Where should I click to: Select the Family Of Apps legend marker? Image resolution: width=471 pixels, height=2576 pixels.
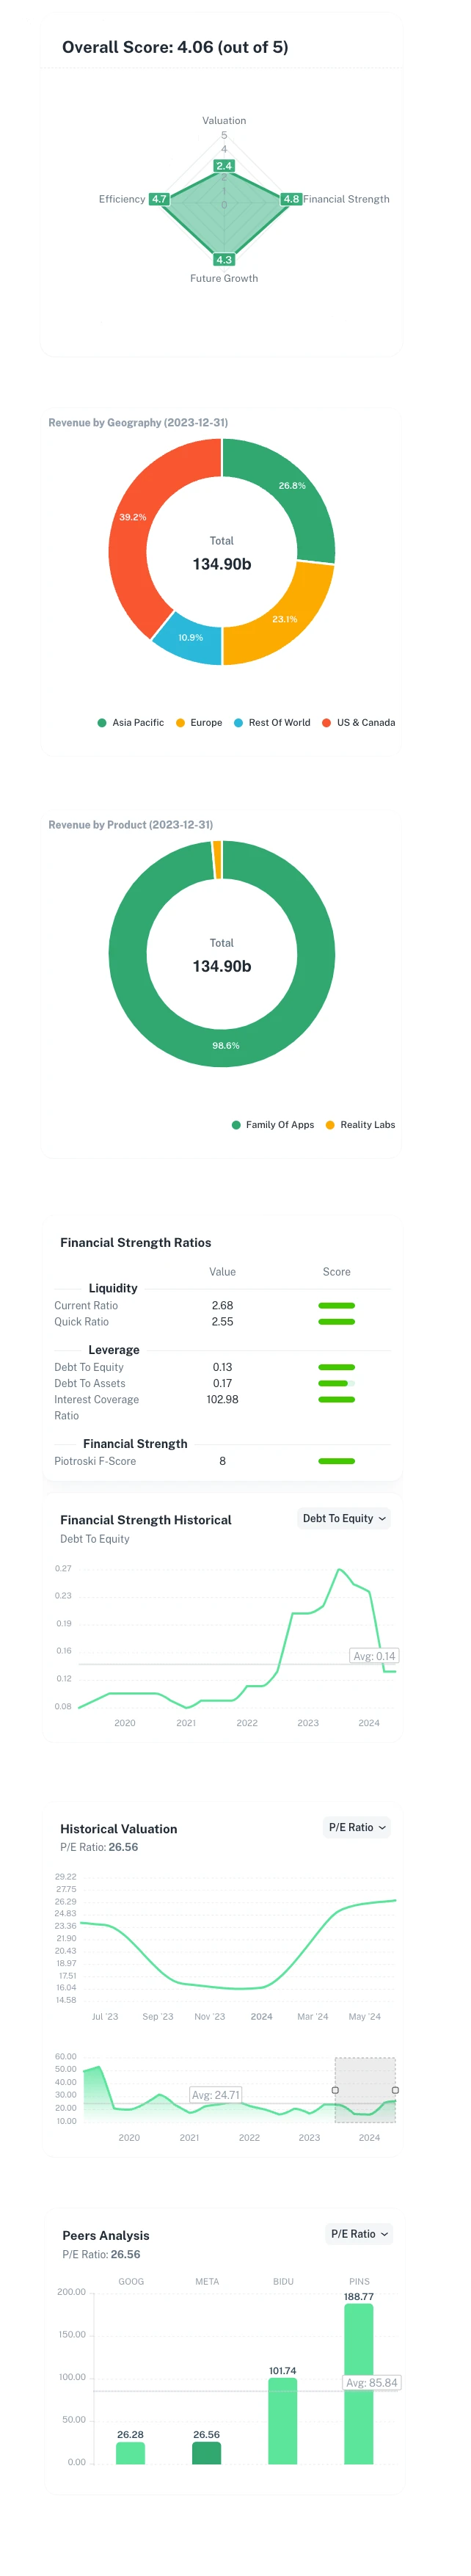(236, 1124)
